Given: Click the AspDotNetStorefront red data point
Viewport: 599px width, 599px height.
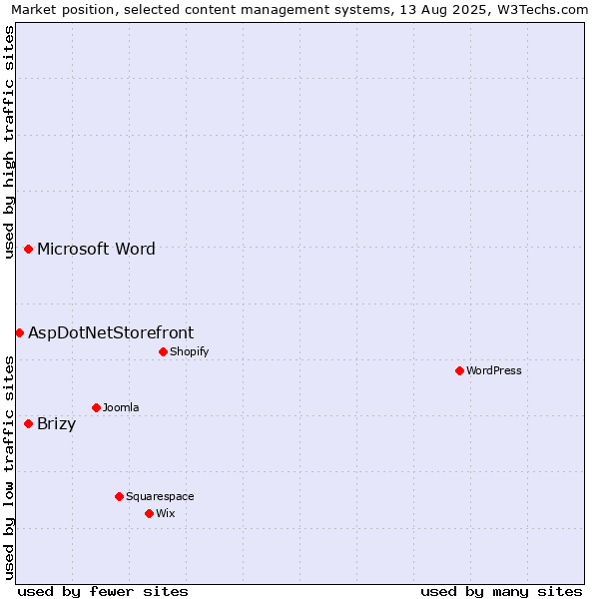Looking at the screenshot, I should click(x=20, y=333).
